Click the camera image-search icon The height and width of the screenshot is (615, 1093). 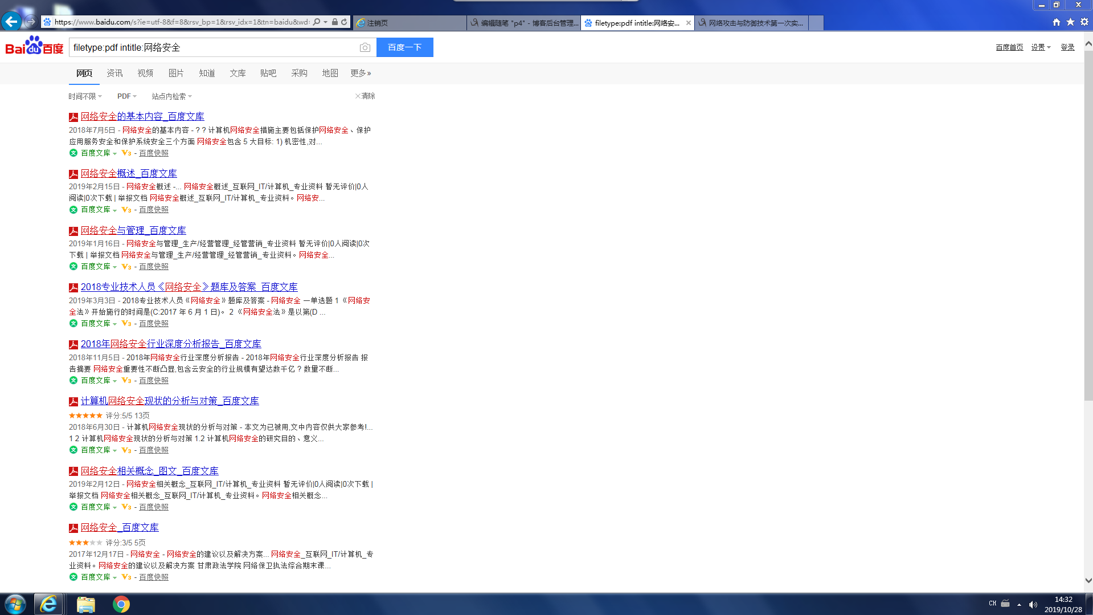365,47
